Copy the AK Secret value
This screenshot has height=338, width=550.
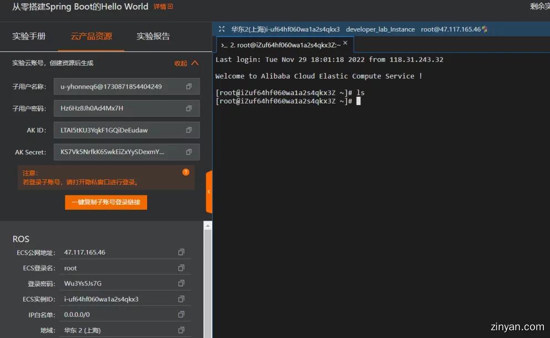(x=188, y=152)
